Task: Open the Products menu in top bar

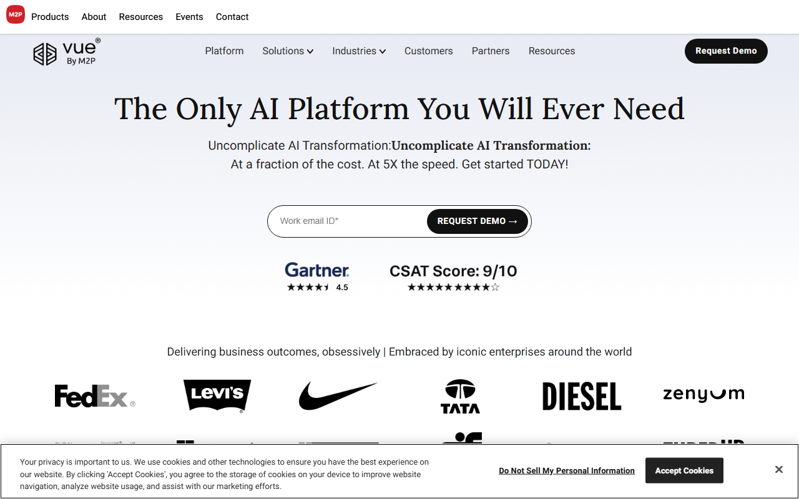Action: (50, 17)
